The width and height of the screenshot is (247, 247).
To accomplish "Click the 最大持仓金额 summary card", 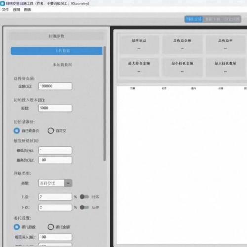I will [x=139, y=67].
